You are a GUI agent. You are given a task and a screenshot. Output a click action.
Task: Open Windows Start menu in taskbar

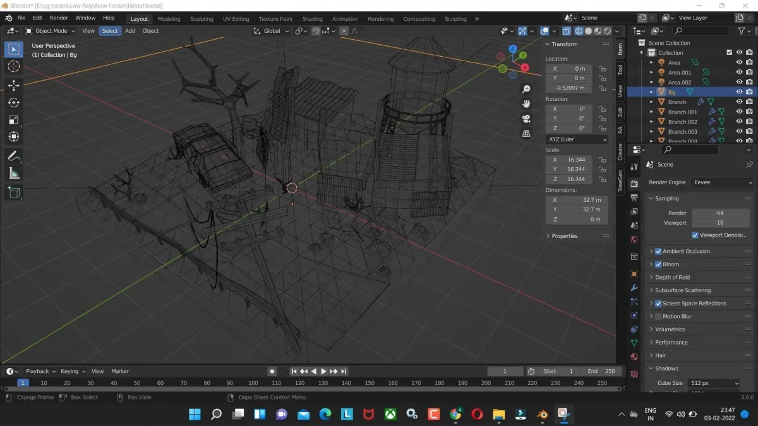tap(195, 414)
